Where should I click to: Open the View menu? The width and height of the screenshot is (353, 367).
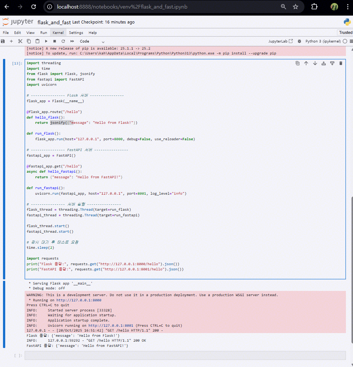click(31, 32)
